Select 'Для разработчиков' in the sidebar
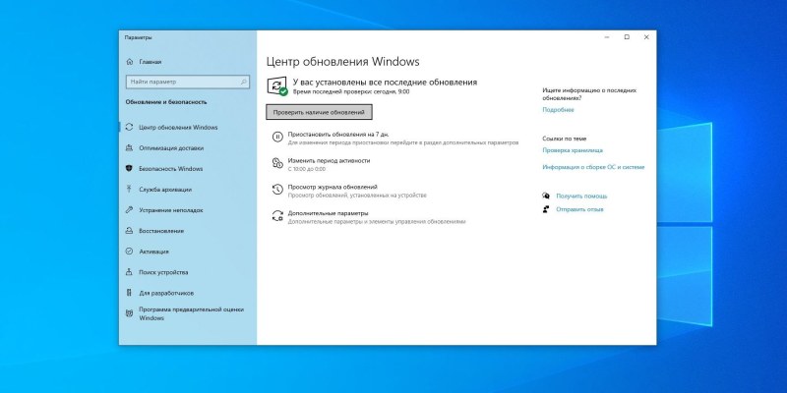 tap(166, 292)
